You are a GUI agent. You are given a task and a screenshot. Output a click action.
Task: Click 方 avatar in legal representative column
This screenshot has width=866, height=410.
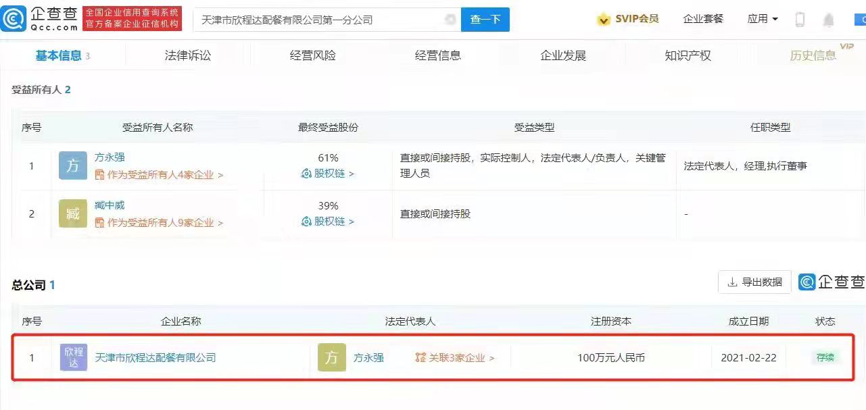coord(332,357)
